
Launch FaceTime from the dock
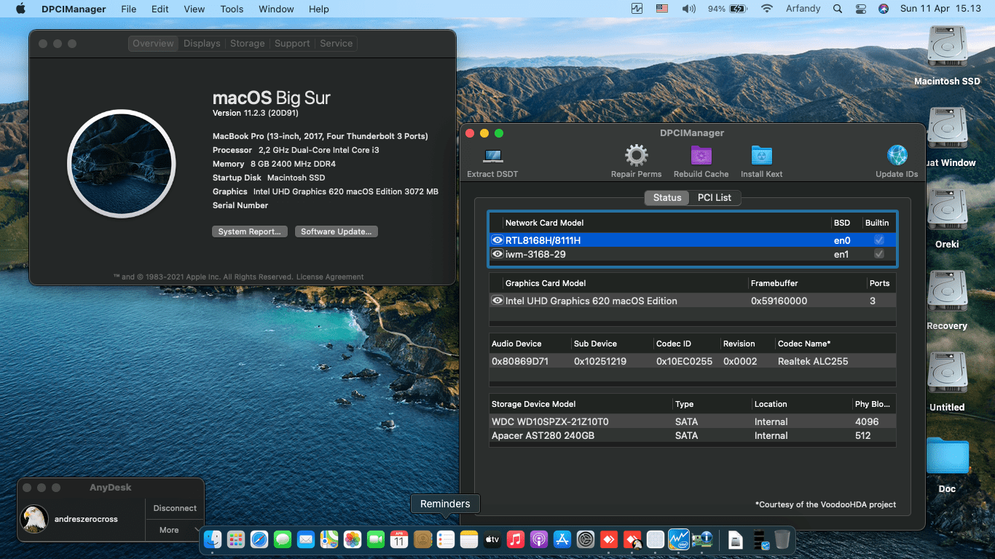(x=376, y=539)
